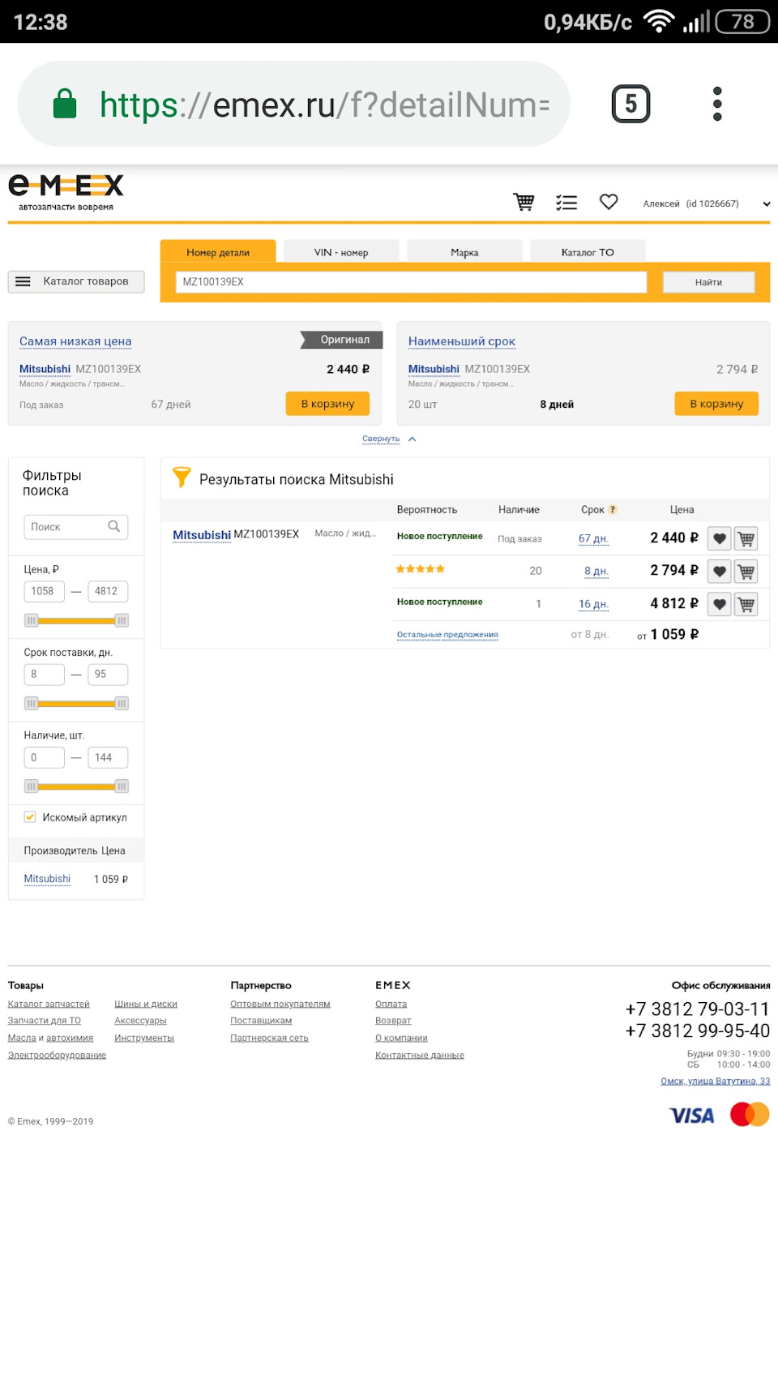Add 4 812 ₽ offer to cart
Image resolution: width=778 pixels, height=1384 pixels.
(x=746, y=604)
